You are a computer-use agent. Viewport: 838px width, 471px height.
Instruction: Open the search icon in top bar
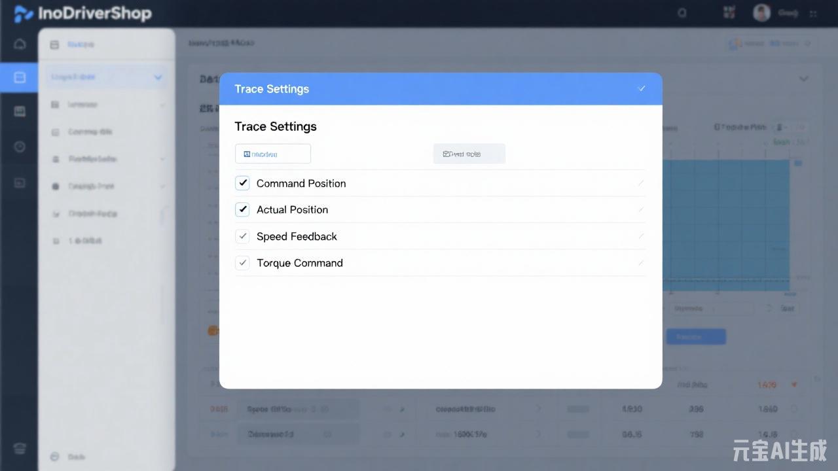click(x=682, y=12)
